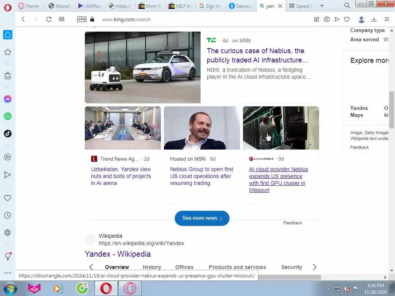
Task: Click the padlock site security icon
Action: click(92, 19)
